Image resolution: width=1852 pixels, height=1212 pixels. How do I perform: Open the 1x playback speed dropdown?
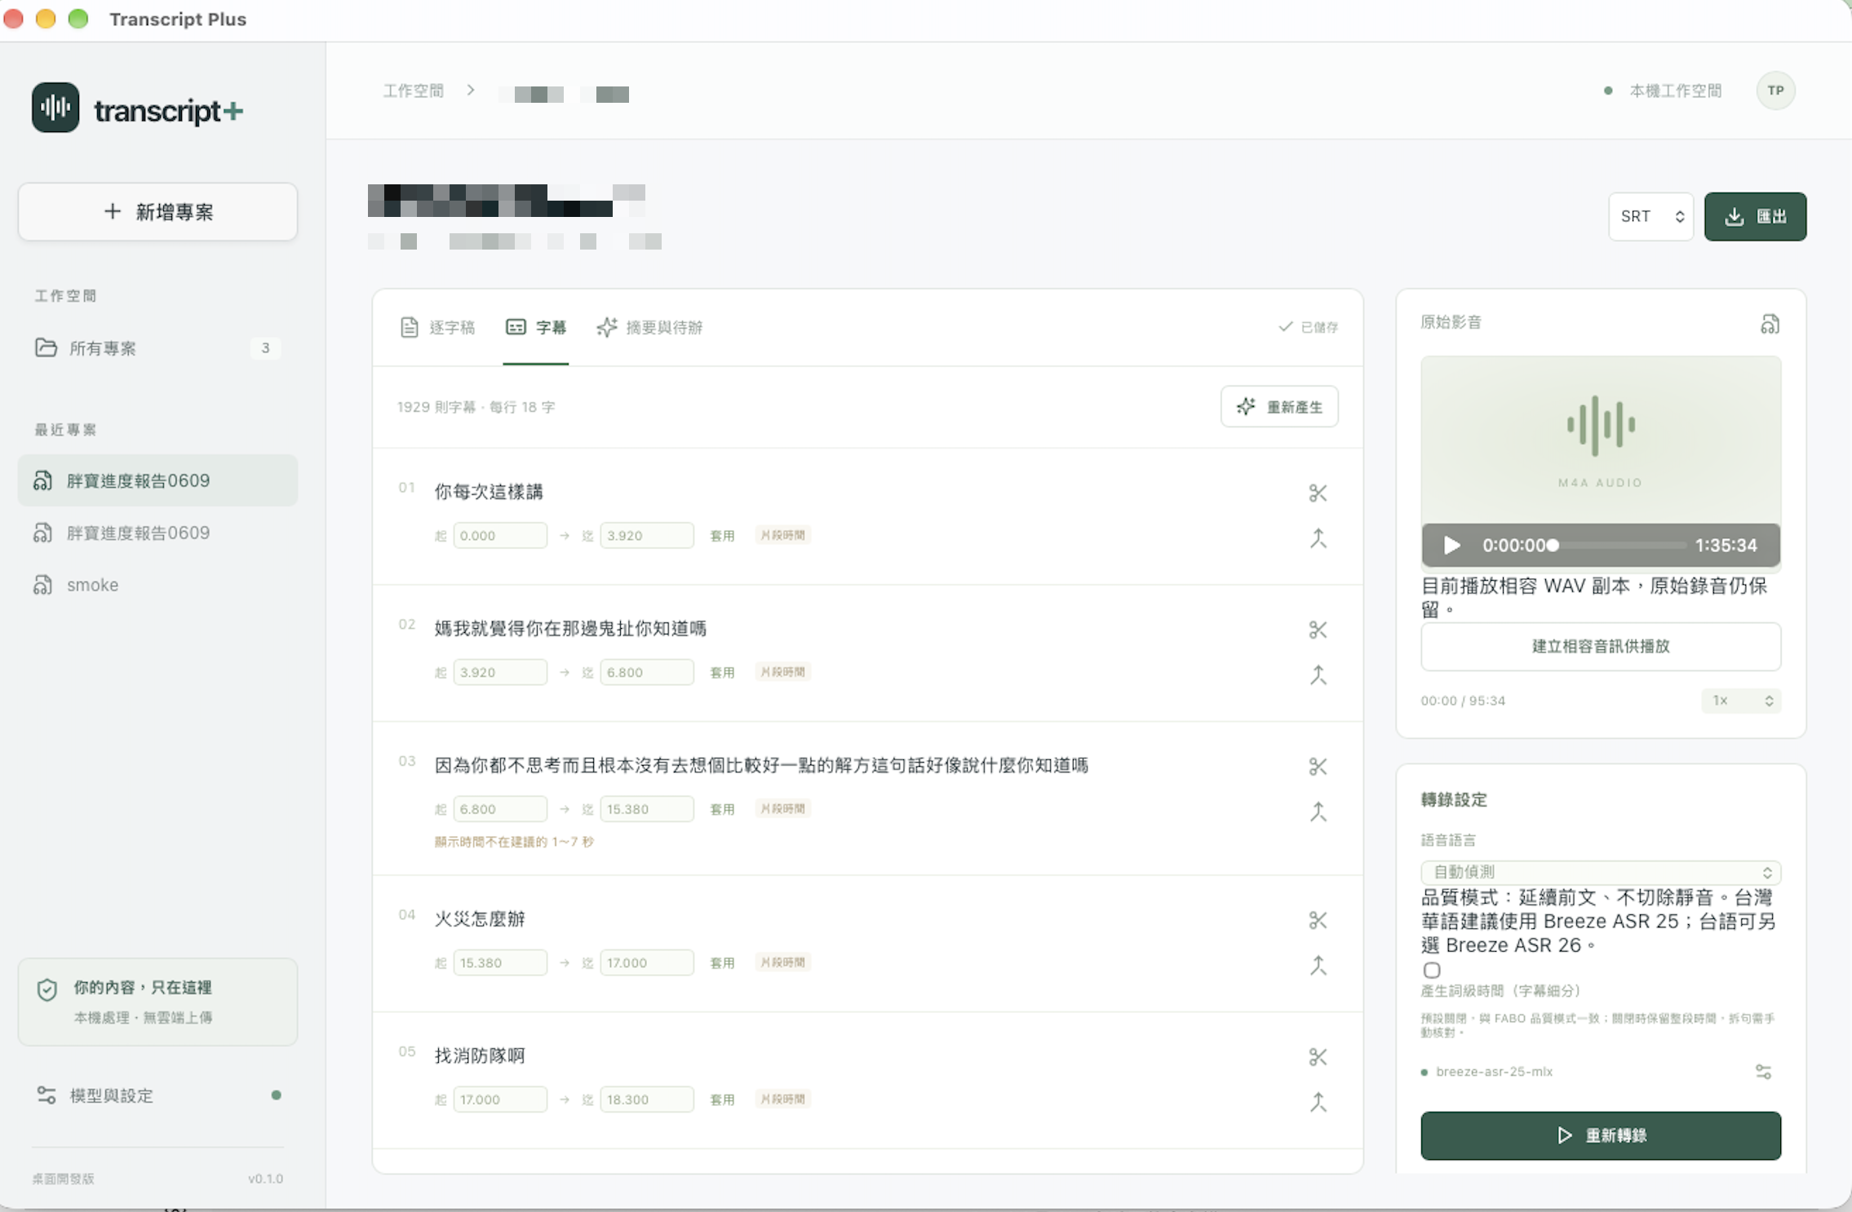[x=1740, y=701]
